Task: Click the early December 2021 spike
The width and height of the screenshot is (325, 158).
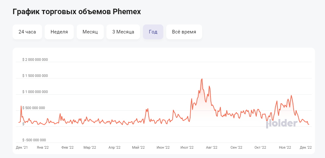Action: pos(21,106)
